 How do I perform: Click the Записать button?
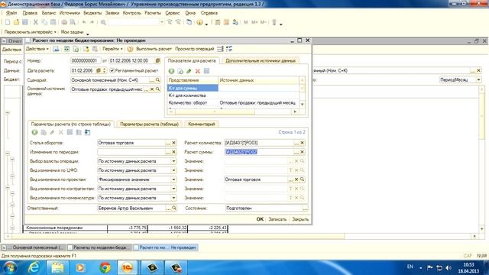click(277, 219)
